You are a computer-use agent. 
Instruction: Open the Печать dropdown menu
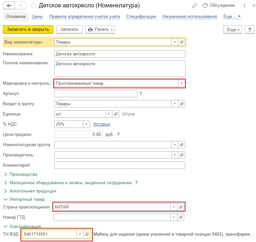(100, 29)
